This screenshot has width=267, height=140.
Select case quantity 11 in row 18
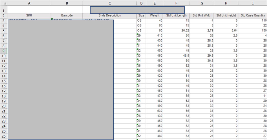pyautogui.click(x=253, y=96)
